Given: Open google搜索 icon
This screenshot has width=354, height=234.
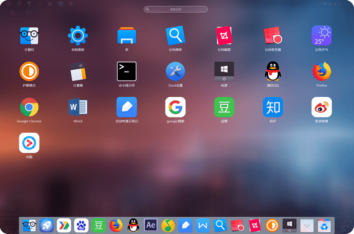Looking at the screenshot, I should tap(175, 107).
